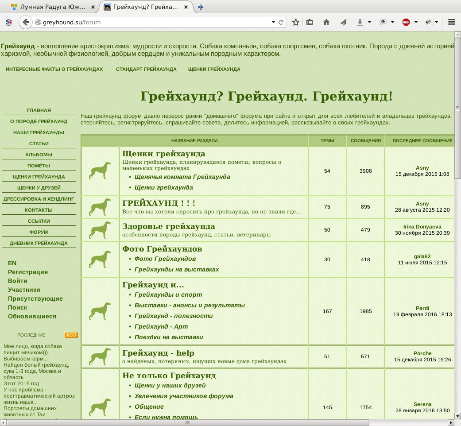Open ГЛАВНАЯ in the side menu

click(39, 110)
